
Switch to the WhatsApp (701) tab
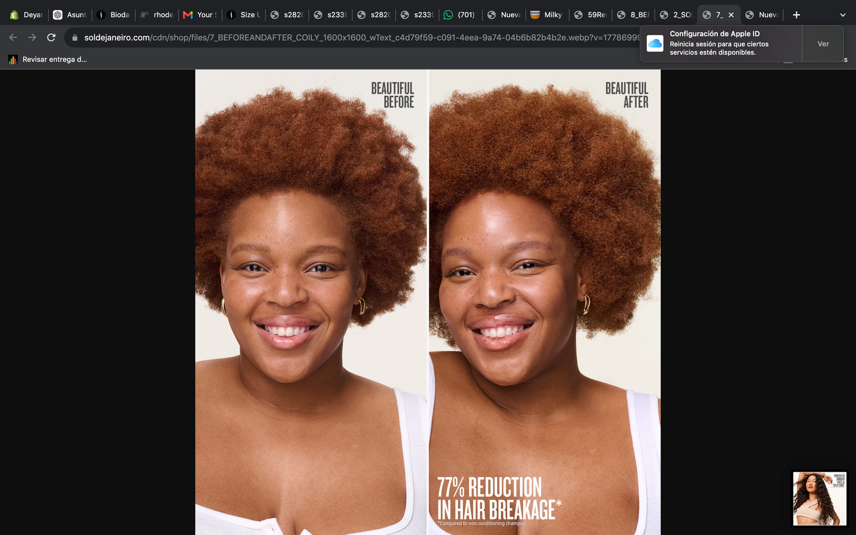pos(460,15)
